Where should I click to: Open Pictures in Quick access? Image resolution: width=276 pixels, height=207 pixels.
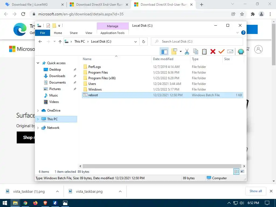55,89
